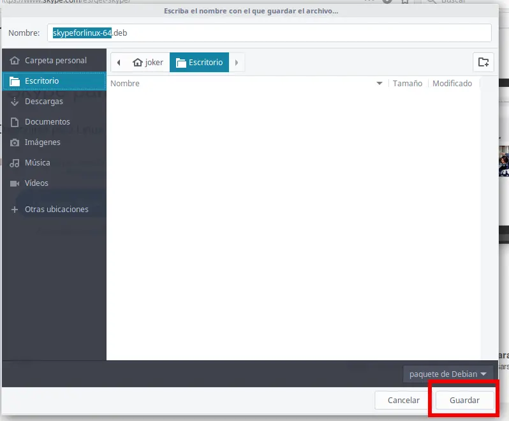The image size is (509, 421).
Task: Open the joker home folder in path bar
Action: click(x=148, y=63)
